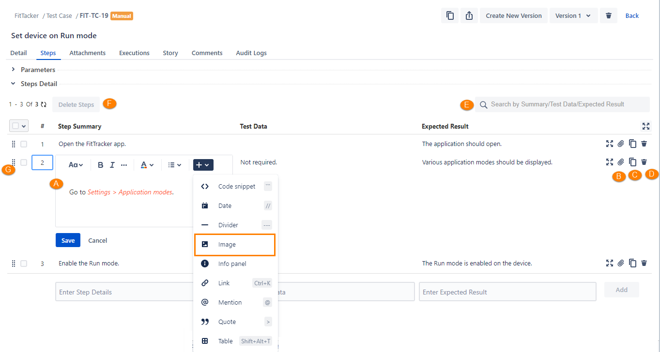Insert a Table from the menu

click(x=236, y=341)
